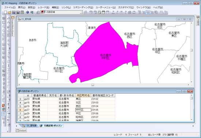Select row 6 header in attribute table
Image resolution: width=201 pixels, height=138 pixels.
click(x=20, y=110)
